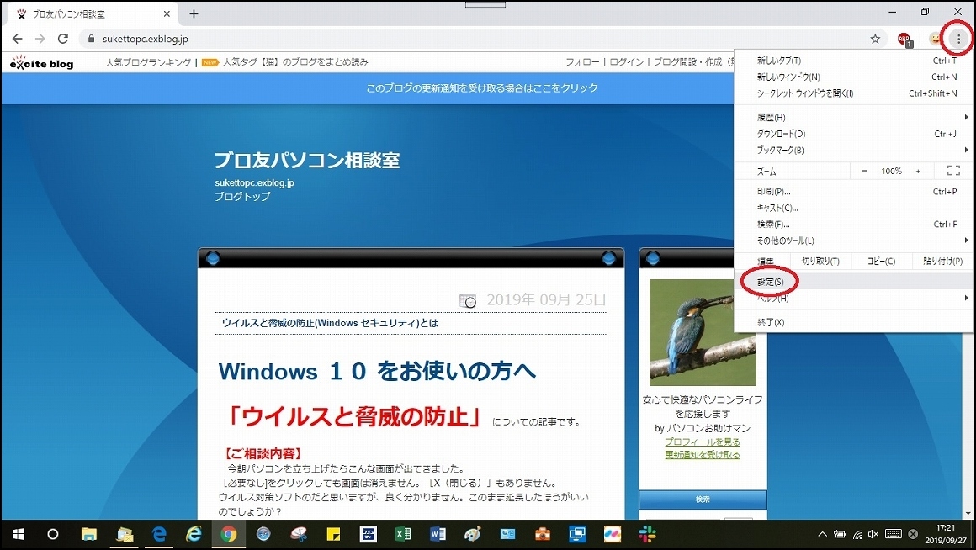The height and width of the screenshot is (550, 976).
Task: Click the page vertical scrollbar down arrow
Action: pyautogui.click(x=968, y=513)
